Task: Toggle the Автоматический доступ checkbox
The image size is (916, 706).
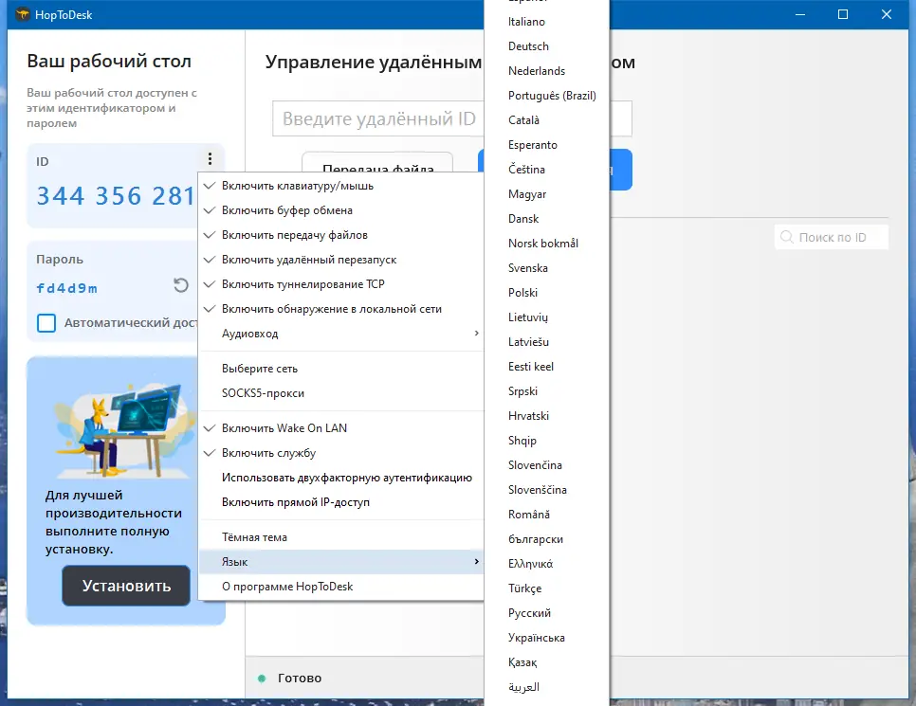Action: click(46, 323)
